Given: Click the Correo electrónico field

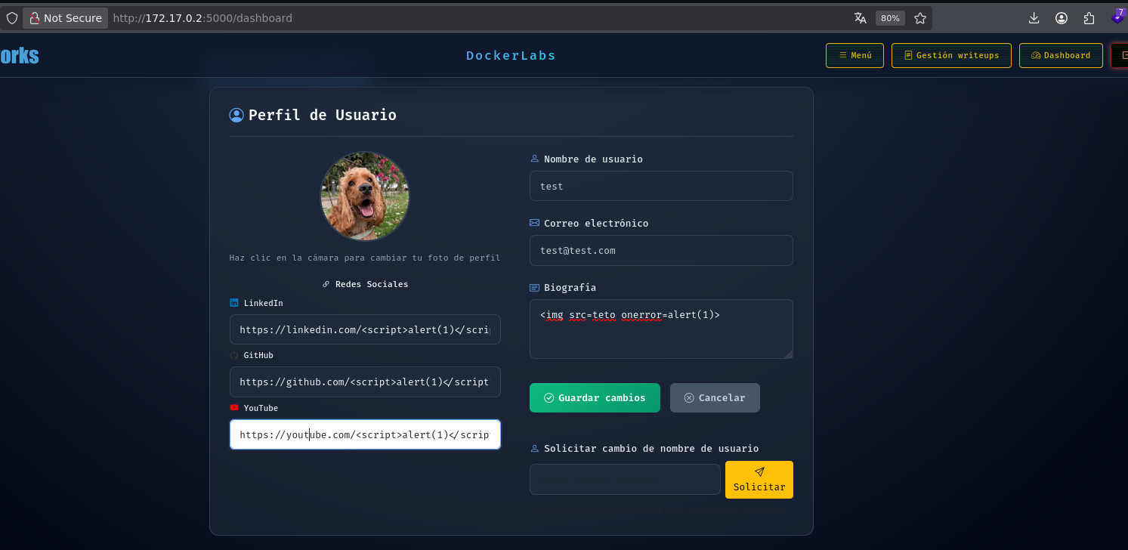Looking at the screenshot, I should click(x=661, y=250).
